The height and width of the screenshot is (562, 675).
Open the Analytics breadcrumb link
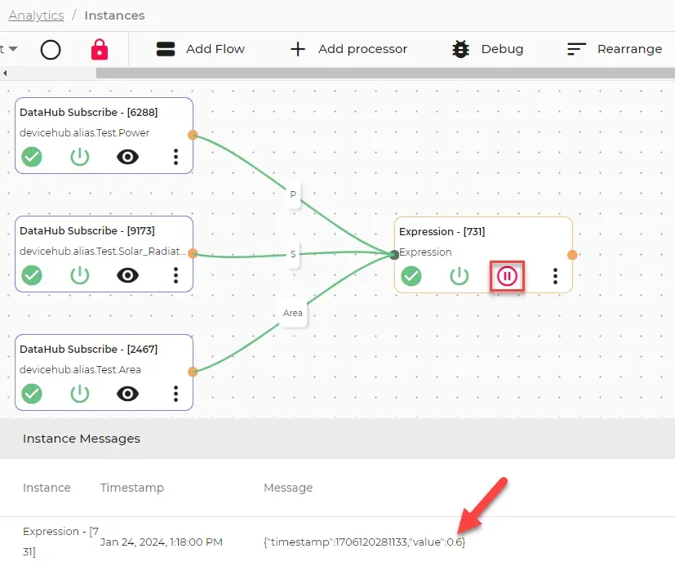36,16
